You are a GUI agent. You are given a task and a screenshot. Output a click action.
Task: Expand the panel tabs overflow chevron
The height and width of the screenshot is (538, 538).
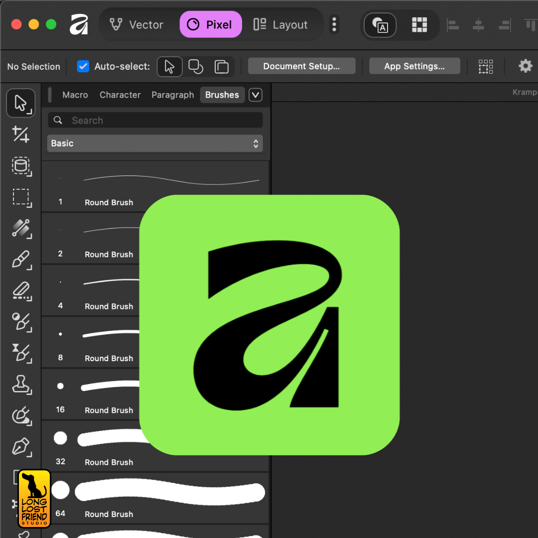(x=255, y=95)
